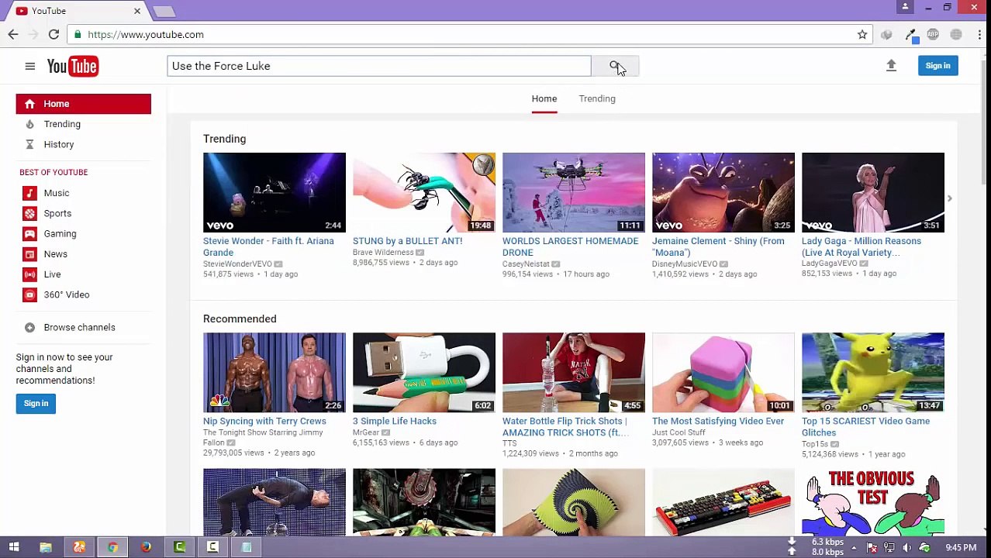
Task: Focus the search box containing 'Use the Force Luke'
Action: [x=378, y=66]
